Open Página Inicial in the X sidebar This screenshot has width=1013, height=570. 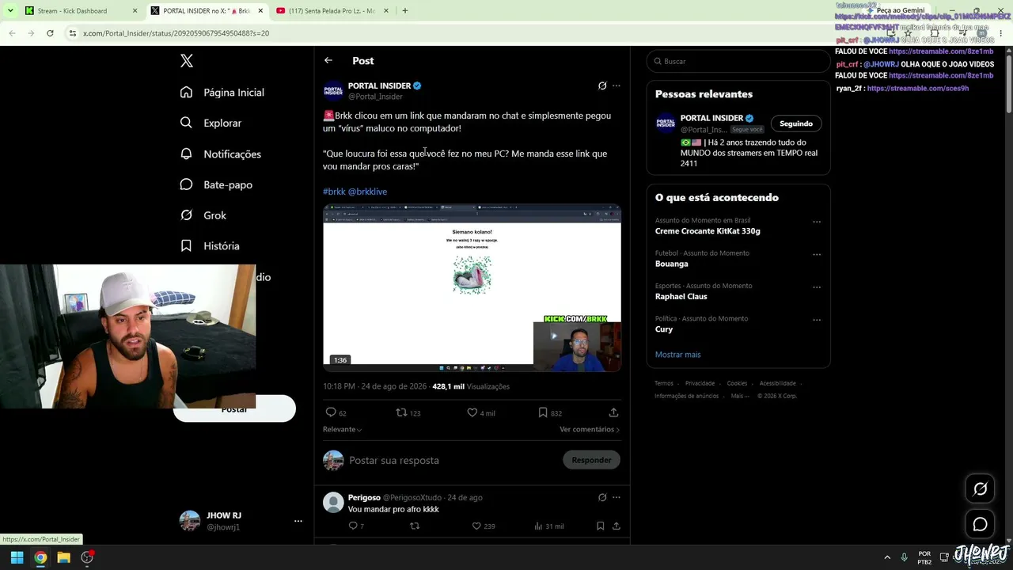222,92
